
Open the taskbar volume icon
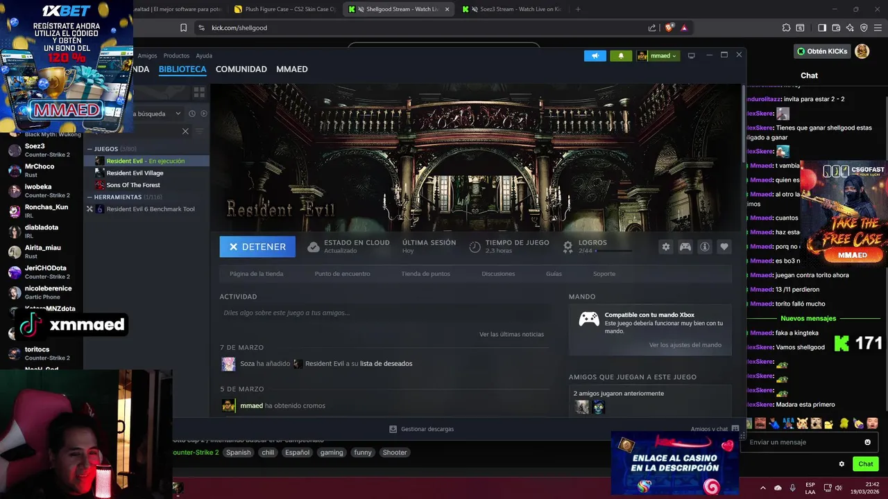(x=838, y=488)
